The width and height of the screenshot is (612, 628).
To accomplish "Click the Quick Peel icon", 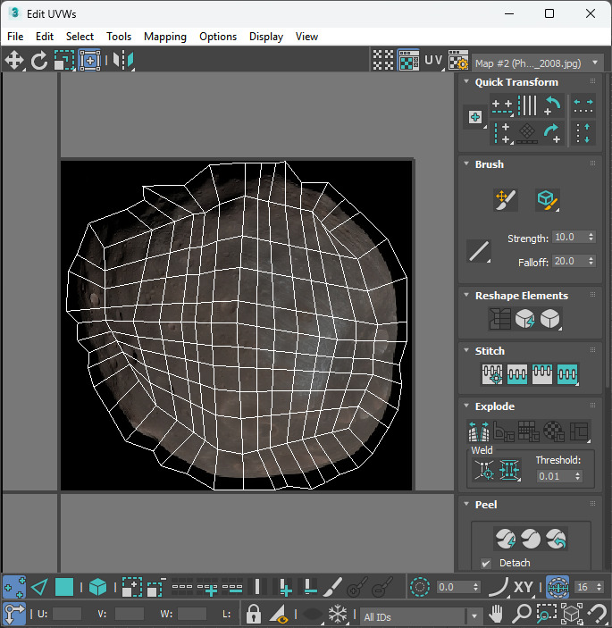I will 506,539.
